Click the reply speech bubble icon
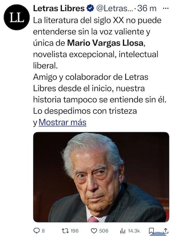This screenshot has height=236, width=173. 37,230
